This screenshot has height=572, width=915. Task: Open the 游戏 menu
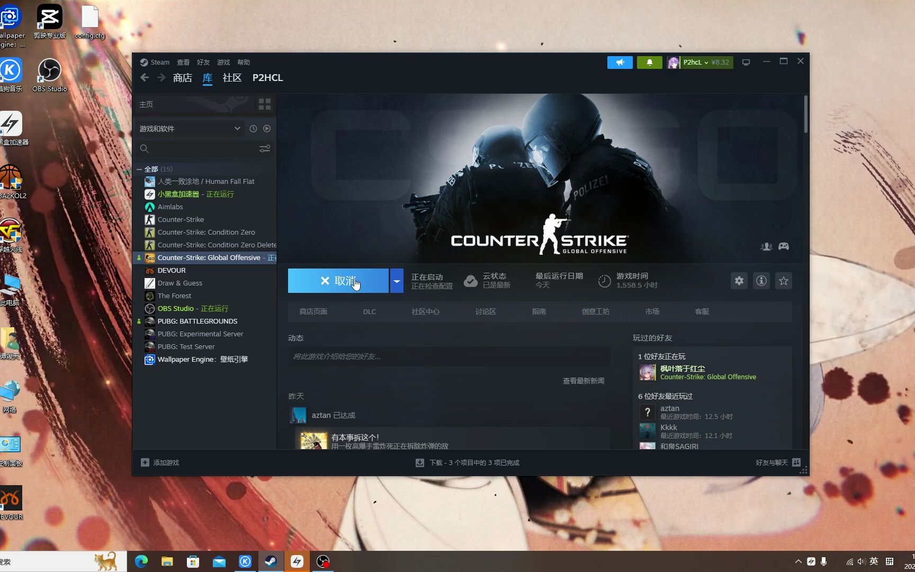[x=223, y=62]
